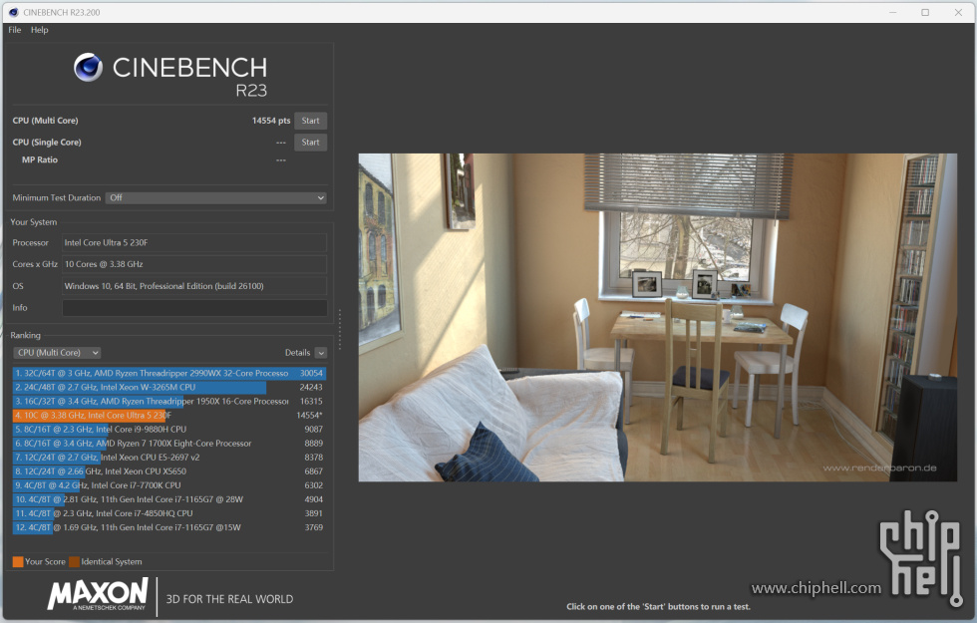Click the rendered room preview image
977x623 pixels.
657,317
